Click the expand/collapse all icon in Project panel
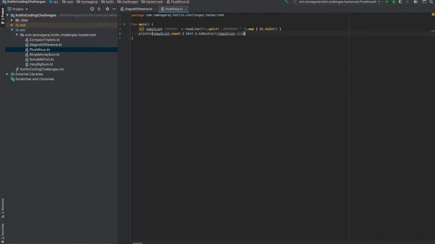 pos(99,9)
